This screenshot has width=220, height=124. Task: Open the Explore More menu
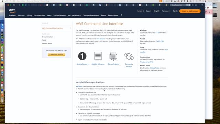[x=113, y=15]
